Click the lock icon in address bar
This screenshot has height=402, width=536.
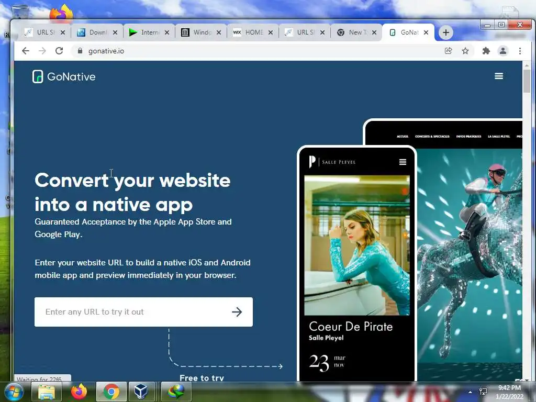pos(80,51)
